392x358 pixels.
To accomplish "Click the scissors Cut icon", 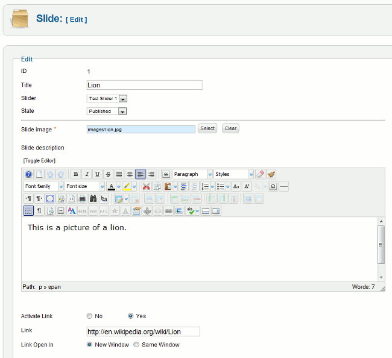I will [x=147, y=186].
